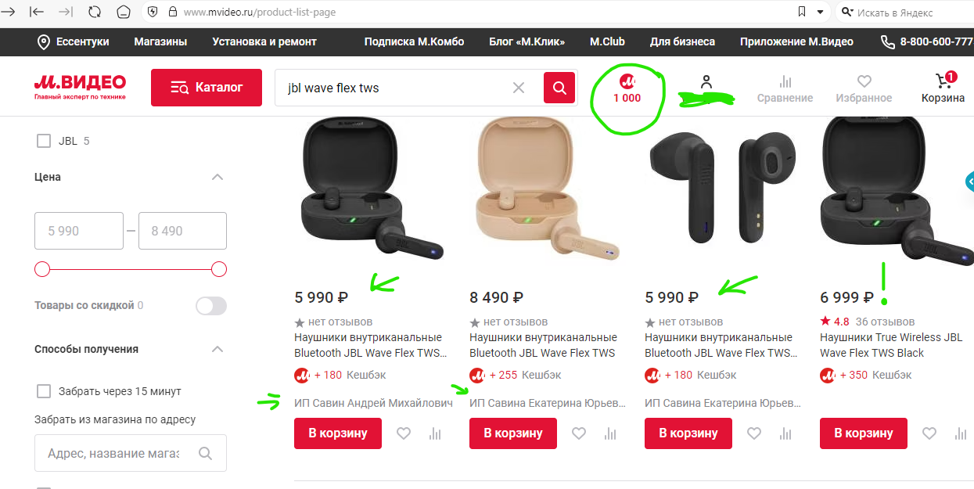
Task: Open the red Каталог button
Action: (207, 88)
